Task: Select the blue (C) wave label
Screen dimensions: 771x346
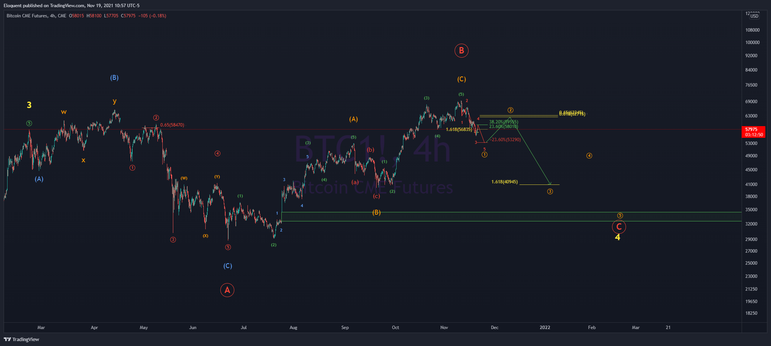Action: click(x=227, y=266)
